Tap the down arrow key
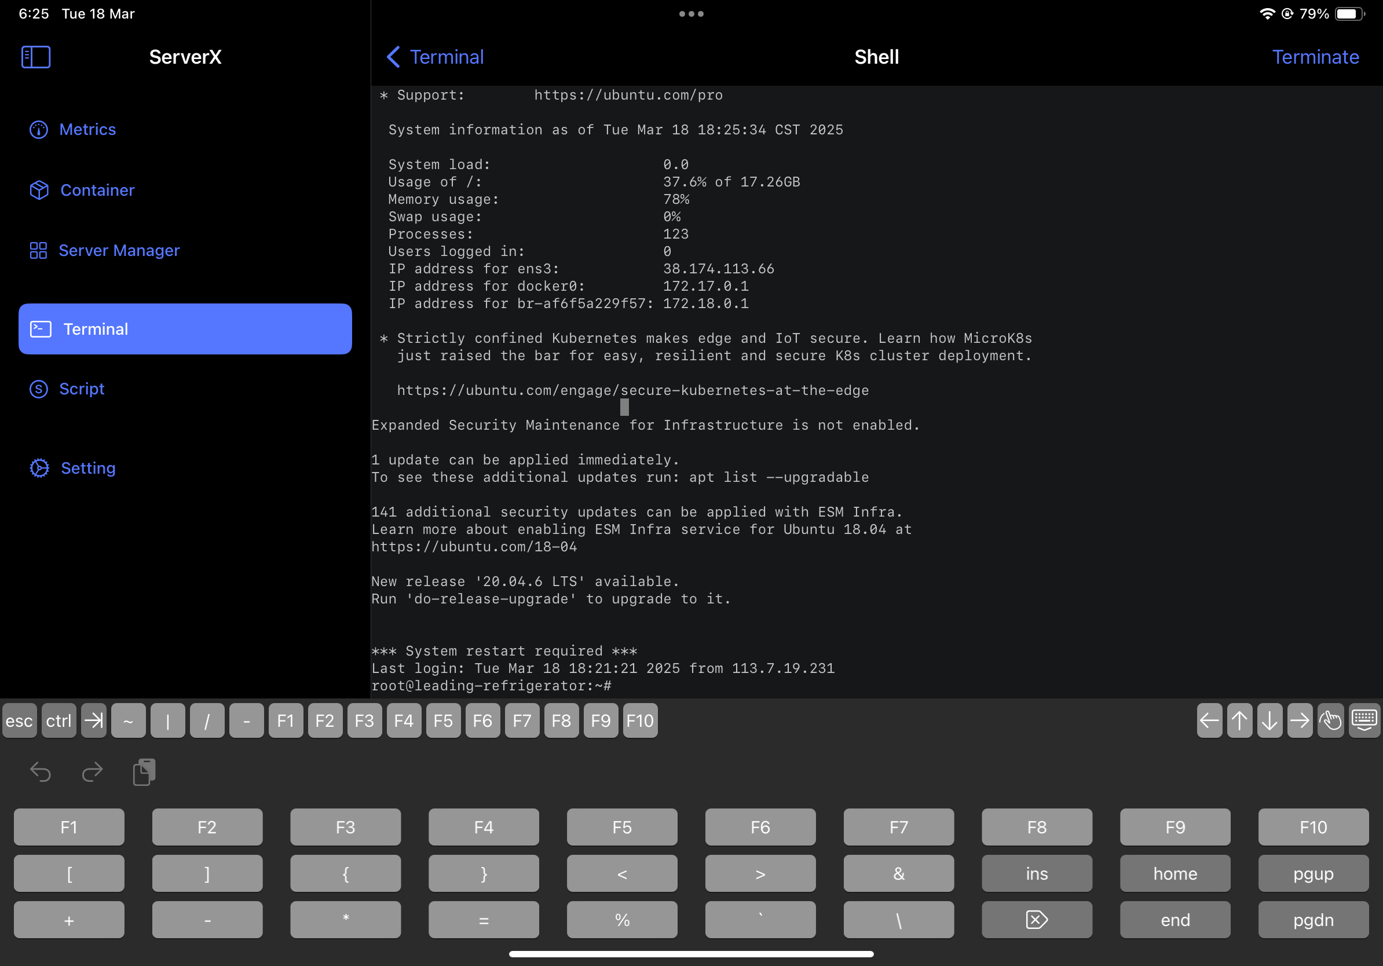 point(1269,720)
